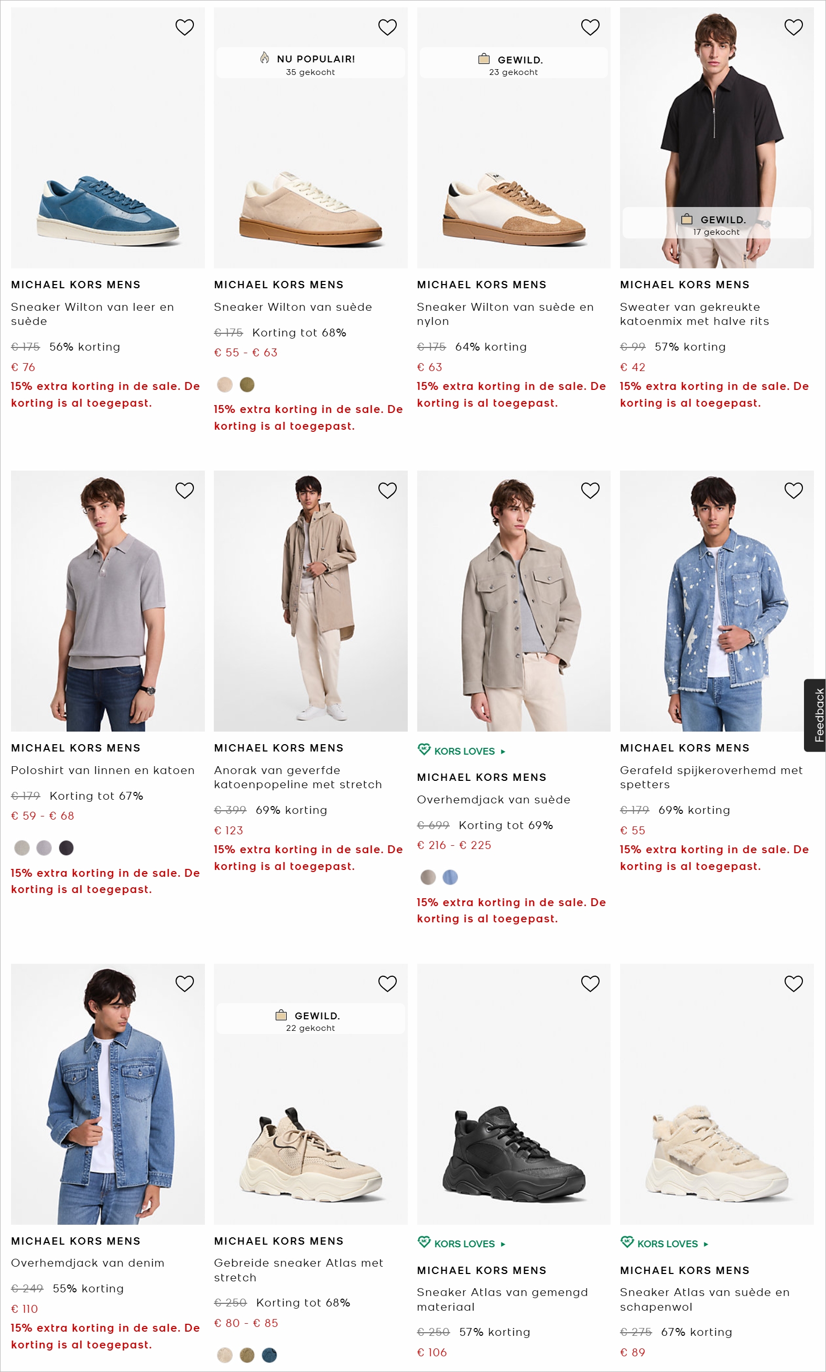This screenshot has height=1372, width=826.
Task: Wishlist the beige anorak coat
Action: tap(387, 490)
